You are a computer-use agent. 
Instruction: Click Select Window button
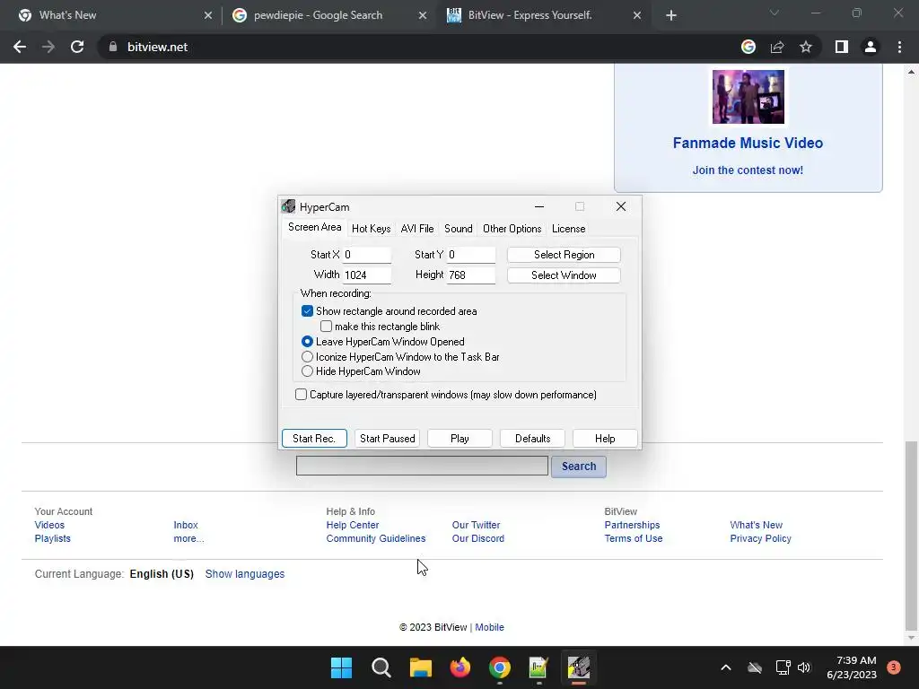click(x=564, y=275)
